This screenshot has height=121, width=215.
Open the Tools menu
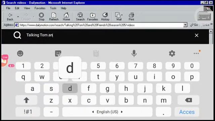[53, 8]
